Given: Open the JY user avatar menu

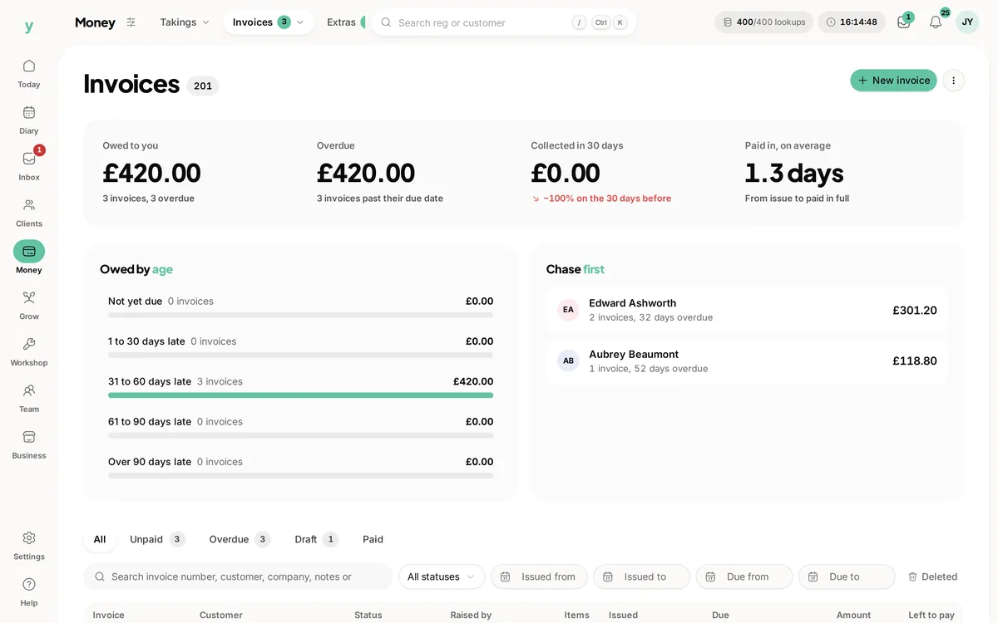Looking at the screenshot, I should (967, 22).
